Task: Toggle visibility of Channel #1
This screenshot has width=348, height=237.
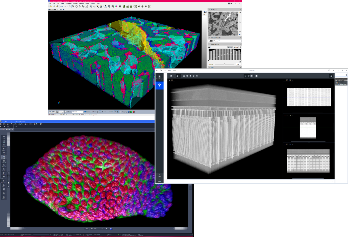Action: (209, 41)
